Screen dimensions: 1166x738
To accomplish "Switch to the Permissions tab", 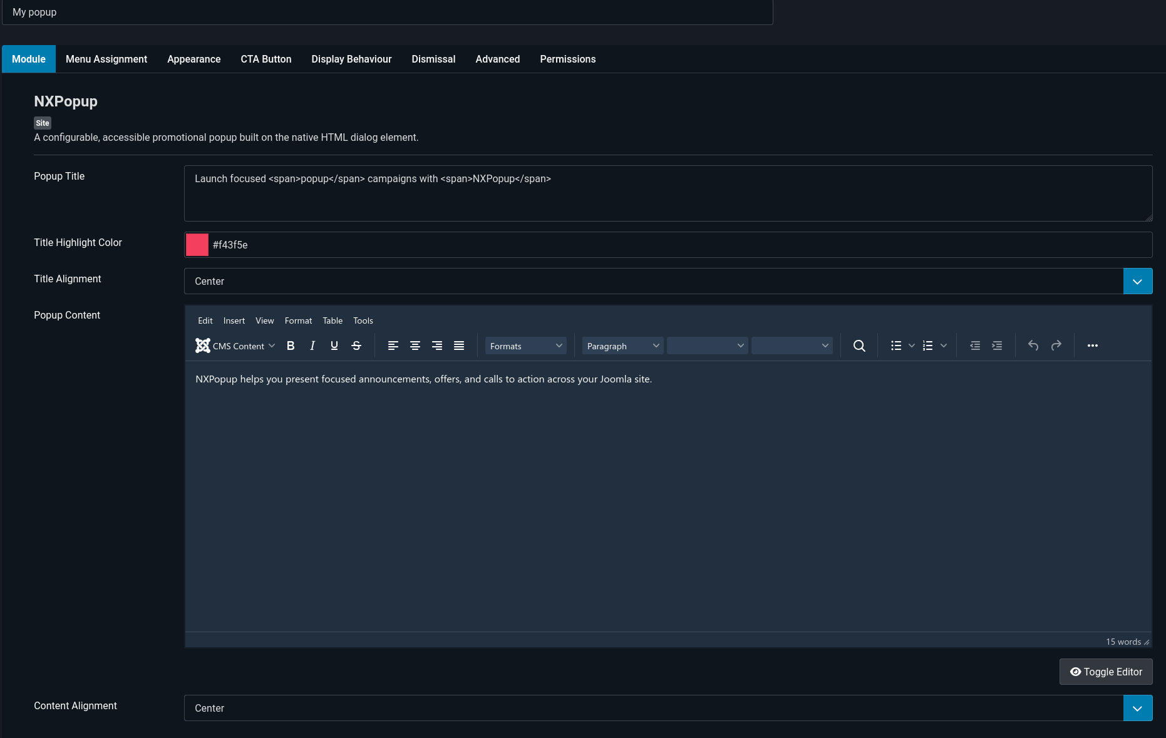I will coord(568,59).
